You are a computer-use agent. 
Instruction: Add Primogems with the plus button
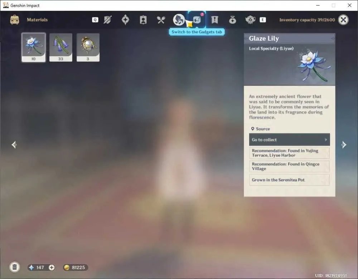point(52,267)
